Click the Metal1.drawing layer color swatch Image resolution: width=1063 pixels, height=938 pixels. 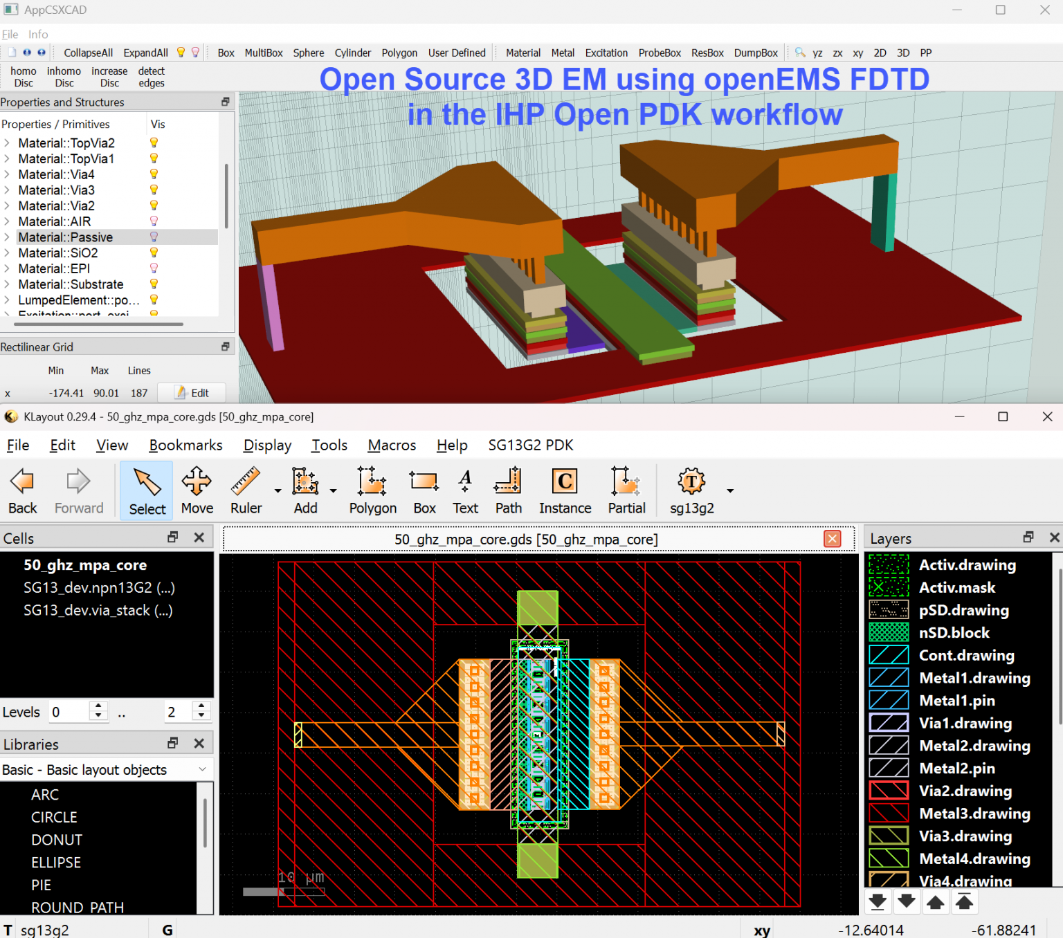[x=888, y=677]
